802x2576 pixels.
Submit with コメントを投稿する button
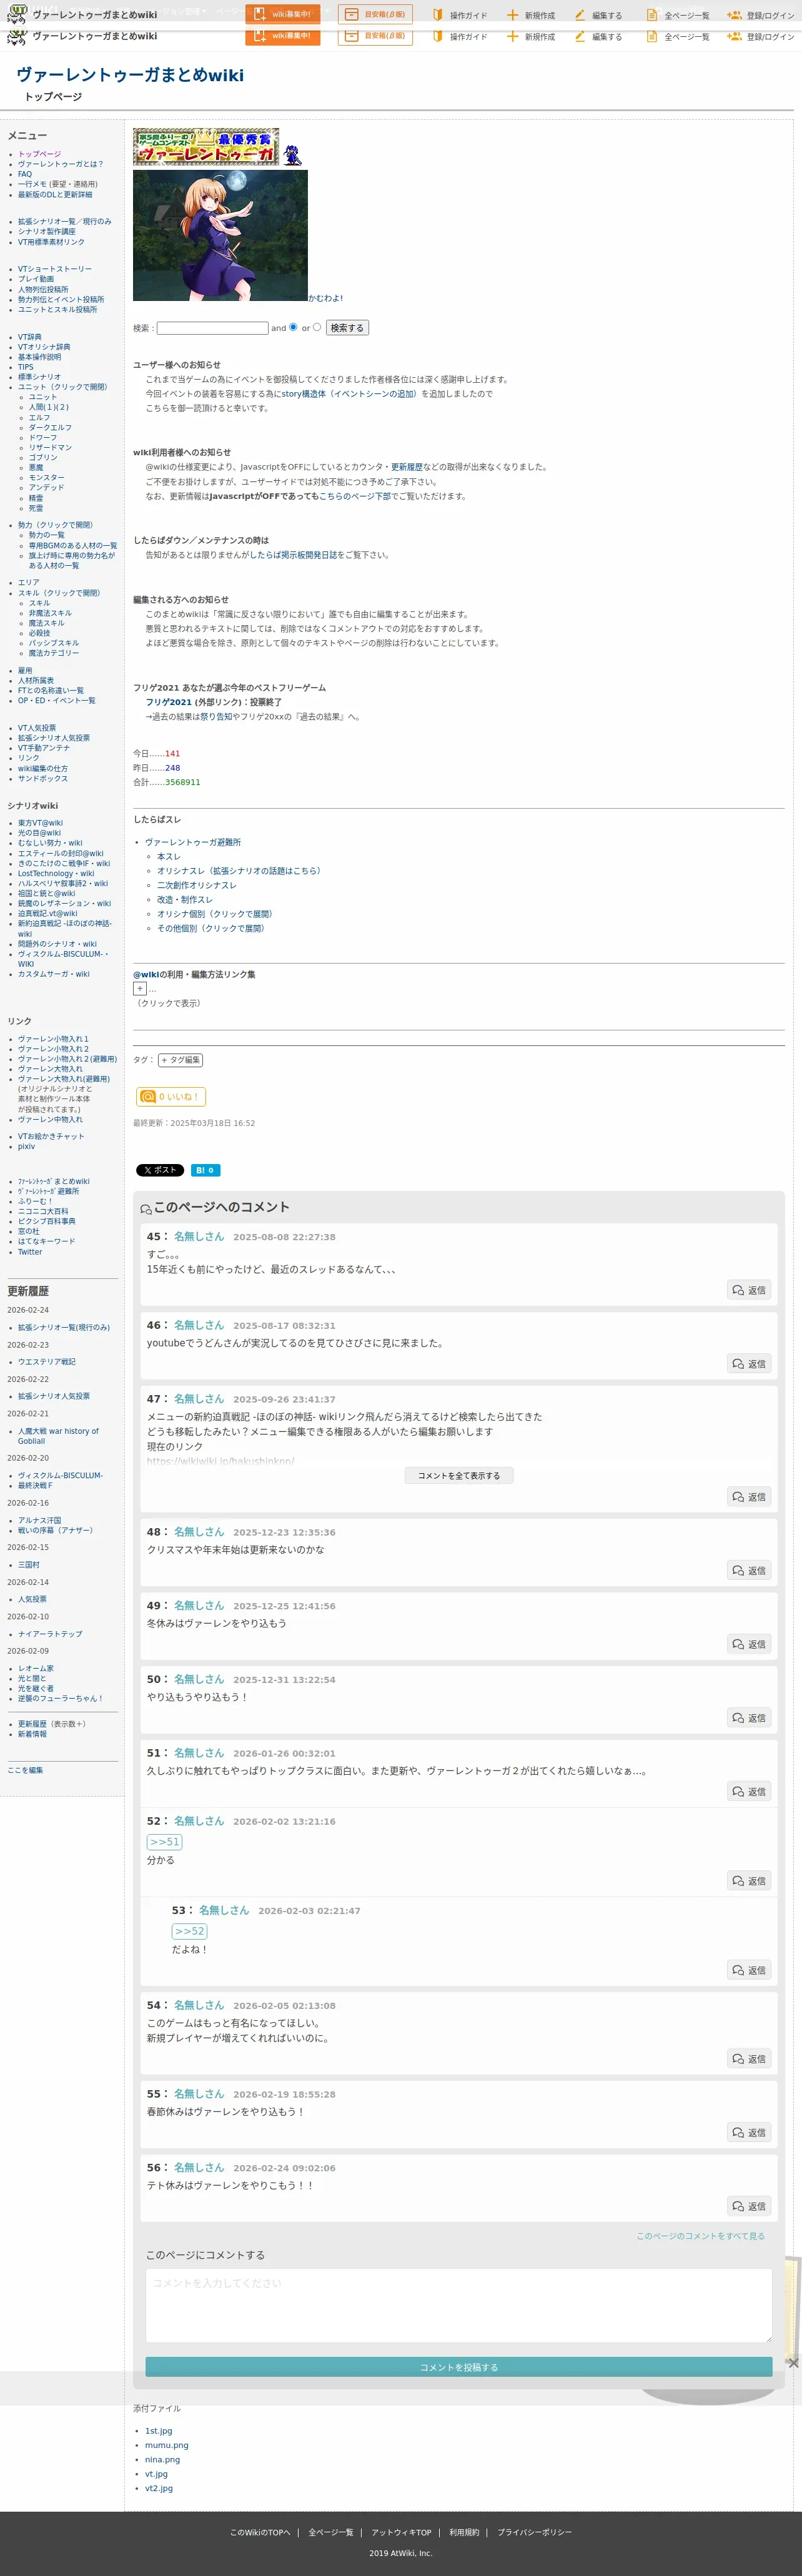[x=459, y=2367]
